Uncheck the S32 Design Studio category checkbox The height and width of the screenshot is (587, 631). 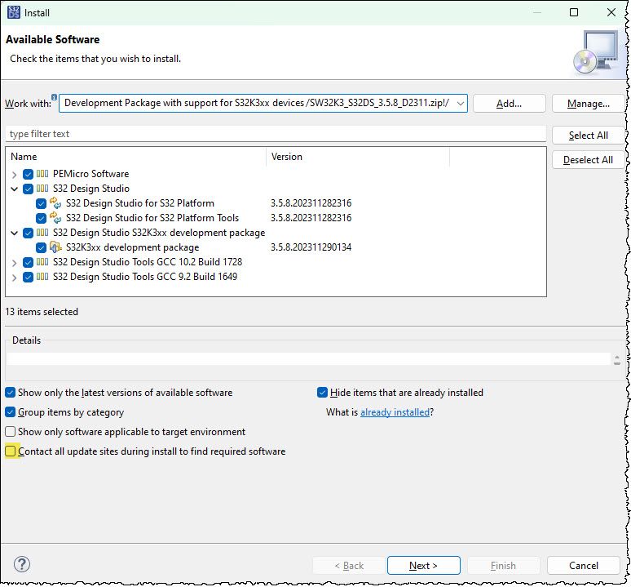click(x=29, y=189)
